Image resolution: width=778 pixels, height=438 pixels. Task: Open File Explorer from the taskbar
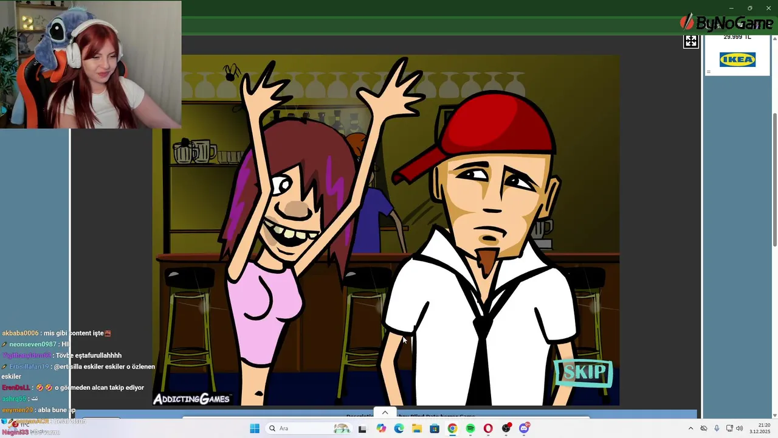click(417, 428)
